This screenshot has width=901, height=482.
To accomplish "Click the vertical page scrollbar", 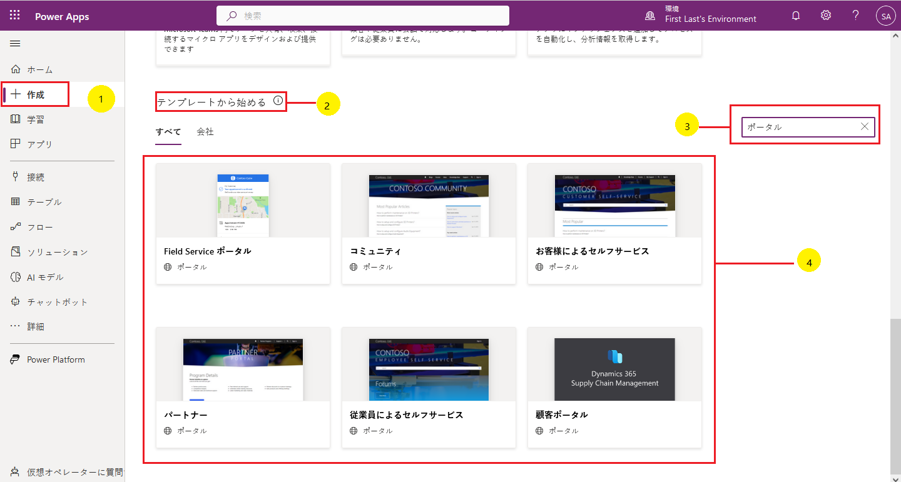I will (895, 395).
